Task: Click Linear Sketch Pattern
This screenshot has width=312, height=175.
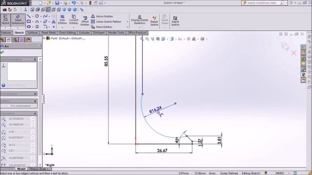Action: click(x=106, y=21)
